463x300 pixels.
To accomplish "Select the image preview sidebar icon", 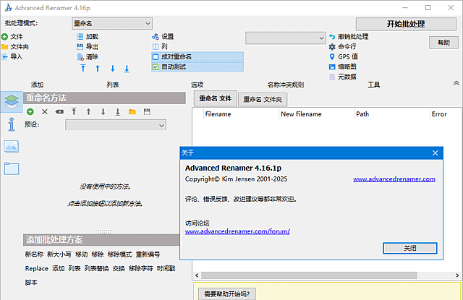I will [12, 146].
